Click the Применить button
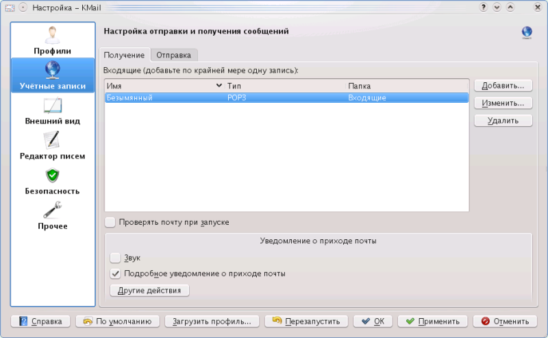 [433, 322]
